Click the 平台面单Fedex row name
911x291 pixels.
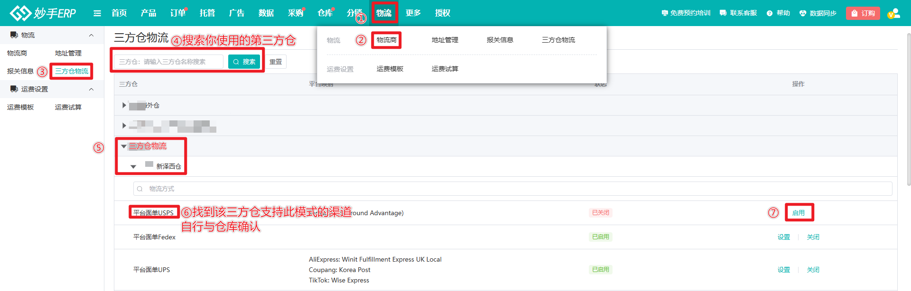point(154,237)
